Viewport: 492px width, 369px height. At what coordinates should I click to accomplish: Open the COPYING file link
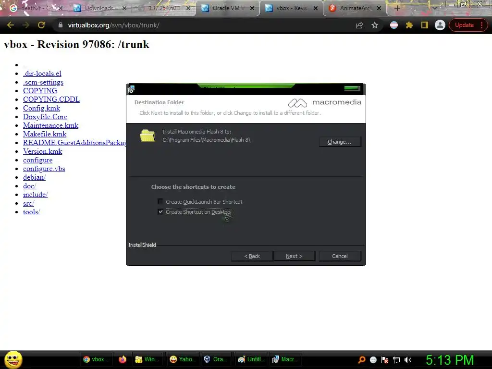[40, 91]
